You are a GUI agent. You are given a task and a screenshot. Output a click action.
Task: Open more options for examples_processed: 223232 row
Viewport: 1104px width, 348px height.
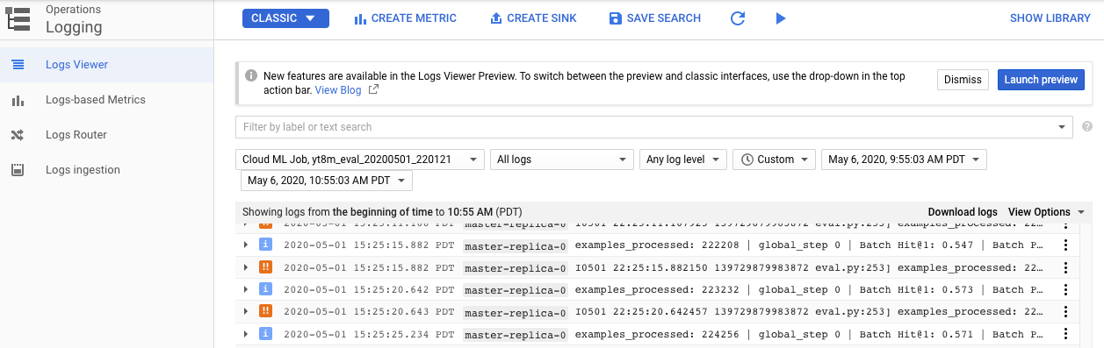[x=1065, y=289]
